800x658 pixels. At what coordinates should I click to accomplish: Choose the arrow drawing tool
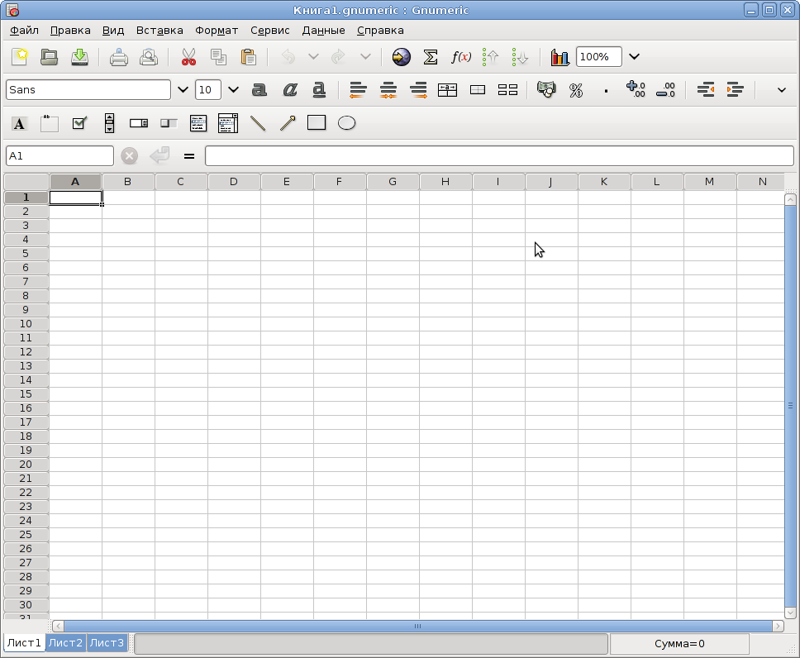point(288,123)
